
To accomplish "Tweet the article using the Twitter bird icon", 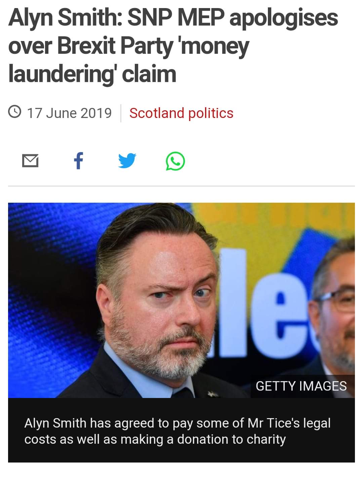I will point(127,161).
